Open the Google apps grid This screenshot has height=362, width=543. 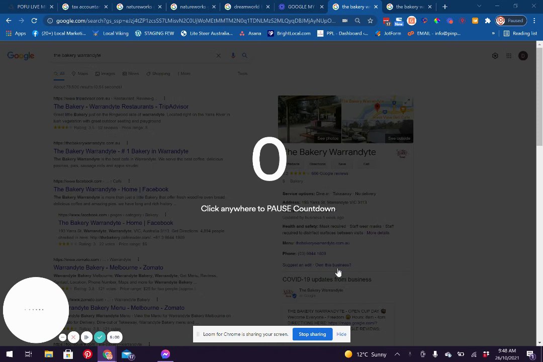point(509,56)
